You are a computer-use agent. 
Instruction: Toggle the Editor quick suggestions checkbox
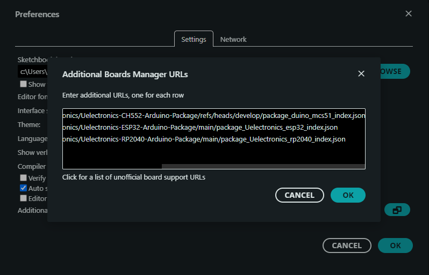click(x=23, y=198)
